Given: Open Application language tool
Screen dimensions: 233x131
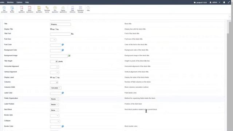Looking at the screenshot, I should 80,9.
